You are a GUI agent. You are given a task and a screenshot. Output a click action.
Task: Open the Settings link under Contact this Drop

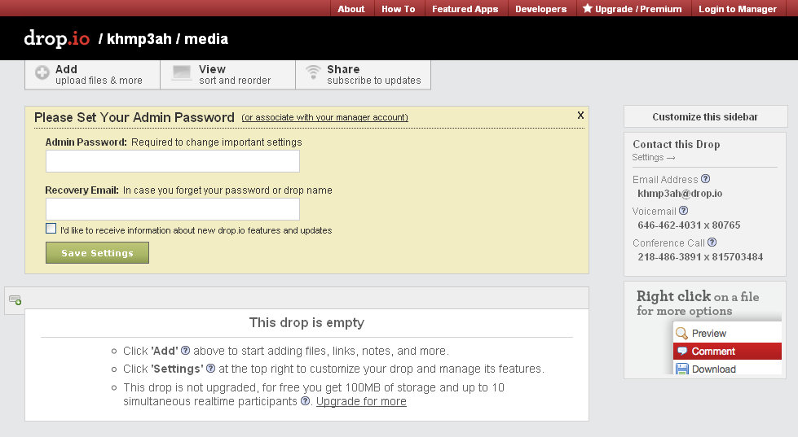654,158
